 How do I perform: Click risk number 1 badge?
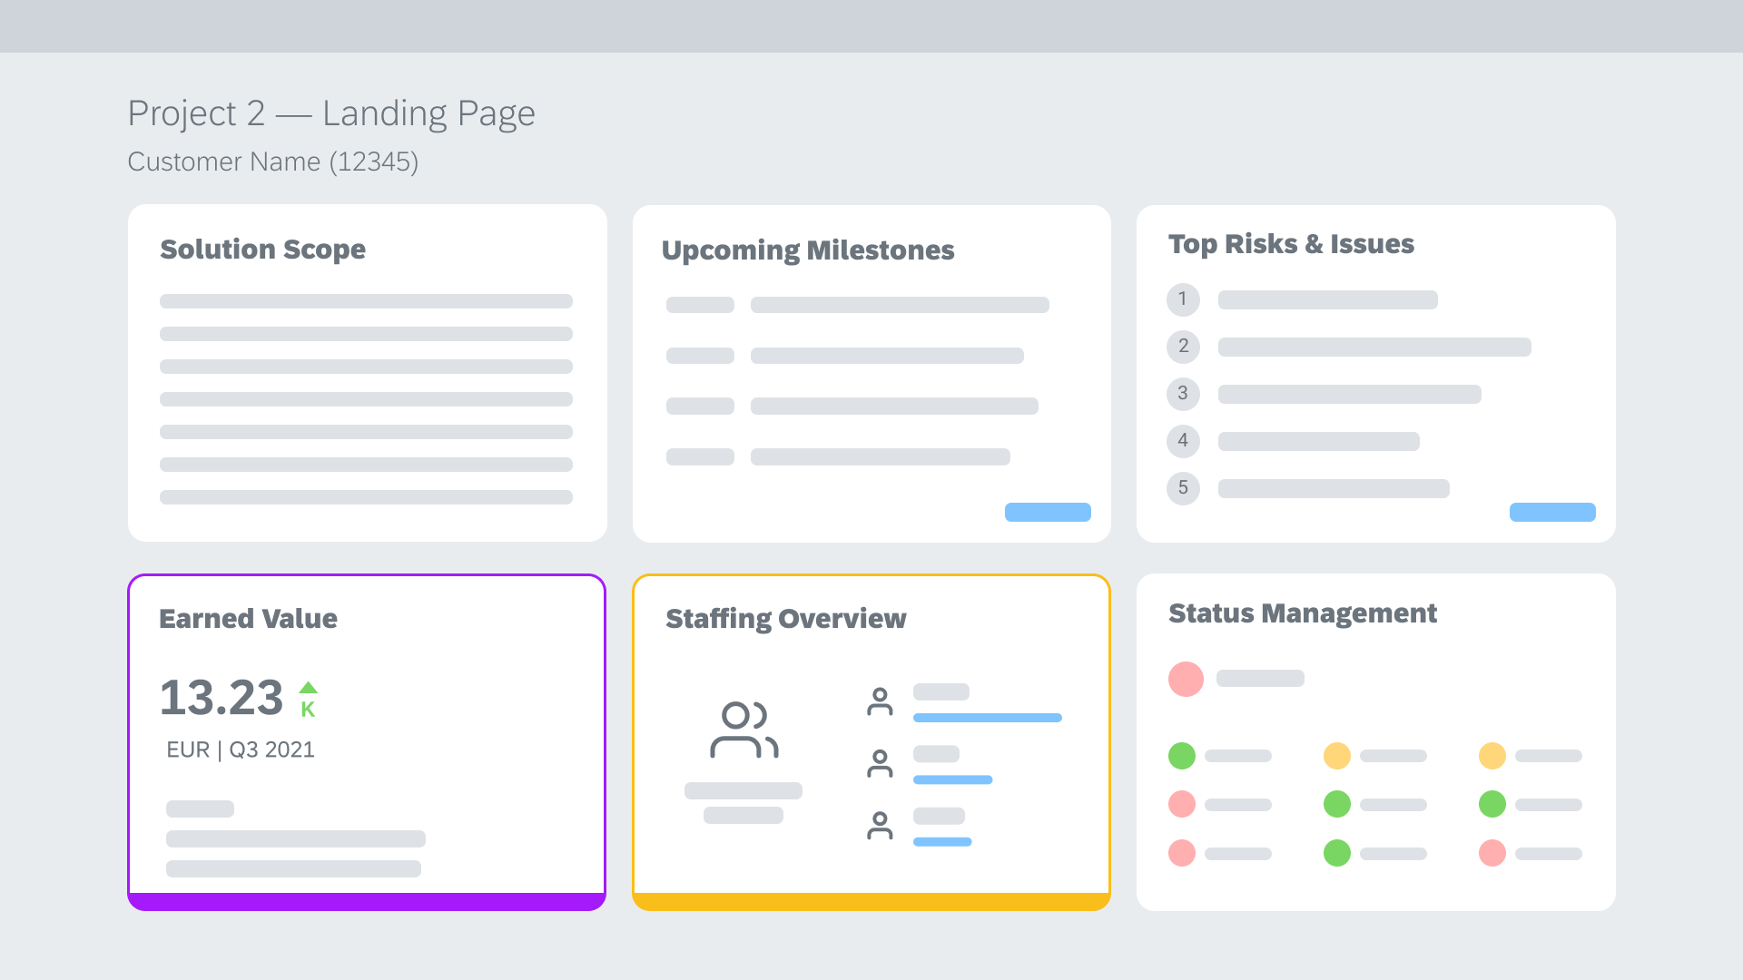tap(1183, 299)
